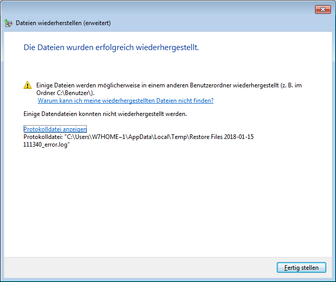
Task: Click the window's bottom border edge
Action: 167,280
